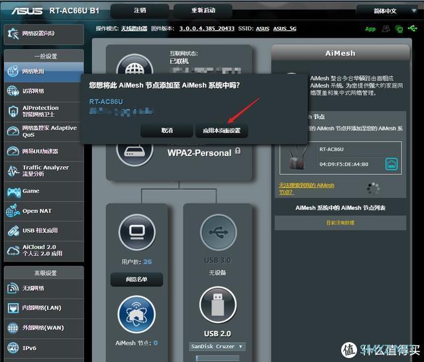The image size is (424, 362).
Task: Open the Game controller icon
Action: [13, 191]
